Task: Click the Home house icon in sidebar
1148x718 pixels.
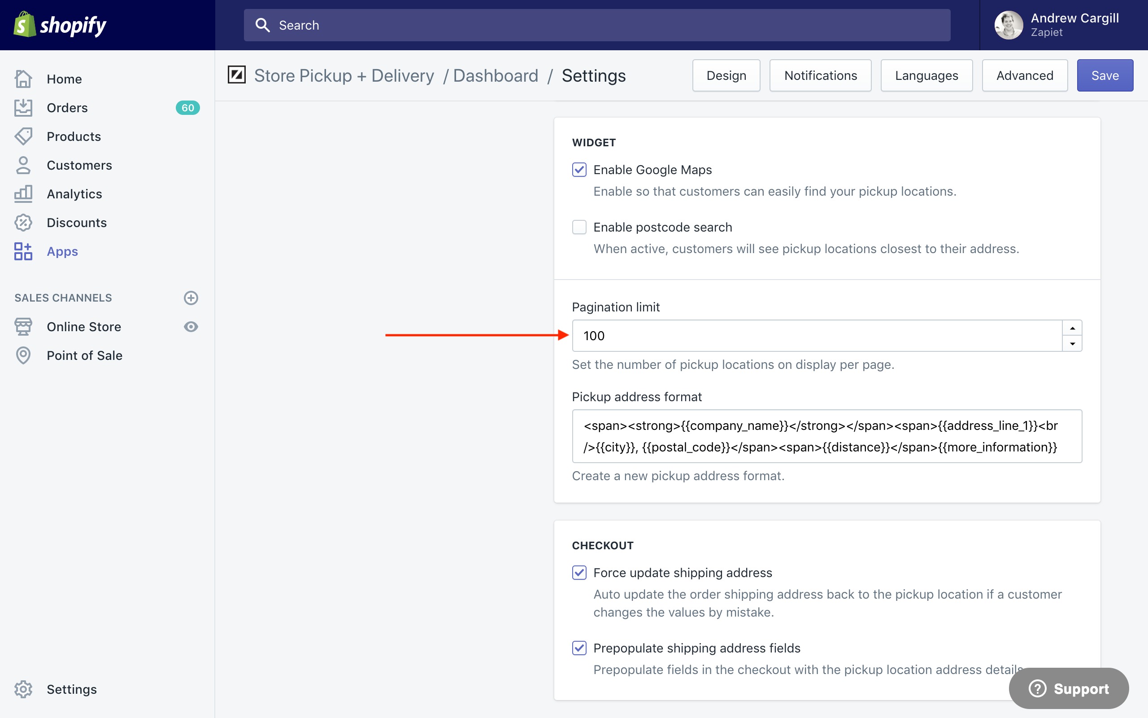Action: [23, 79]
